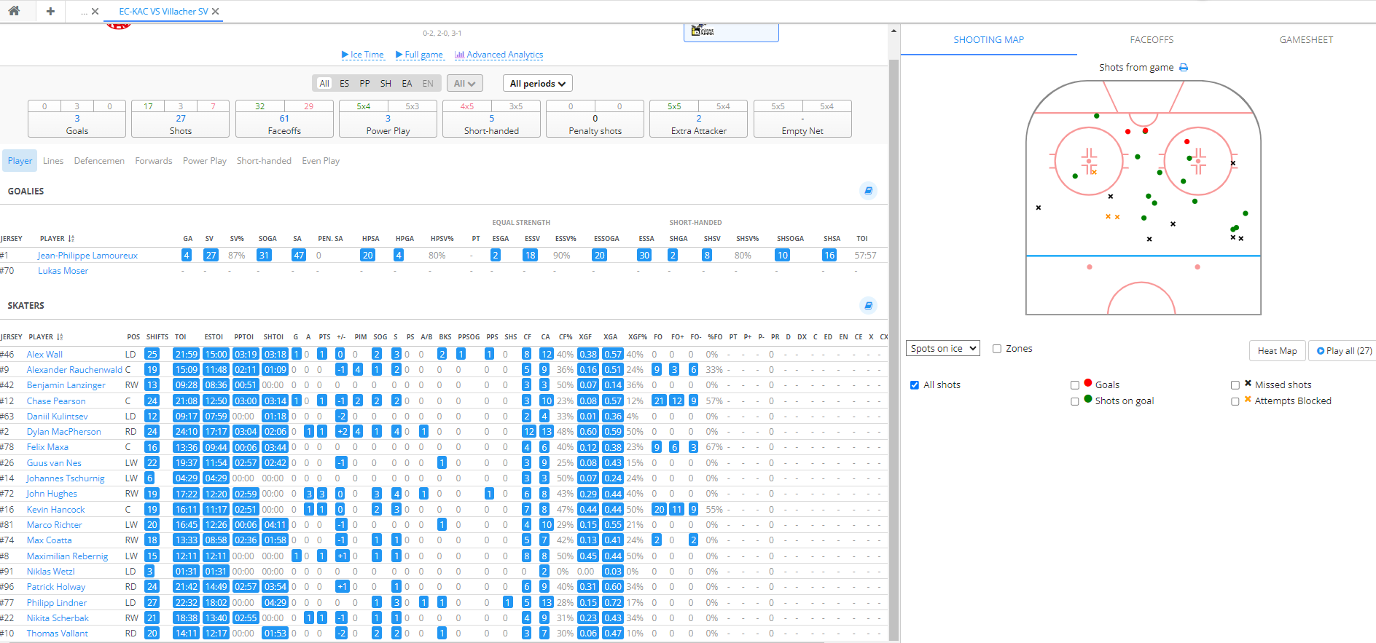Toggle the Zones checkbox
The image size is (1376, 643).
997,349
